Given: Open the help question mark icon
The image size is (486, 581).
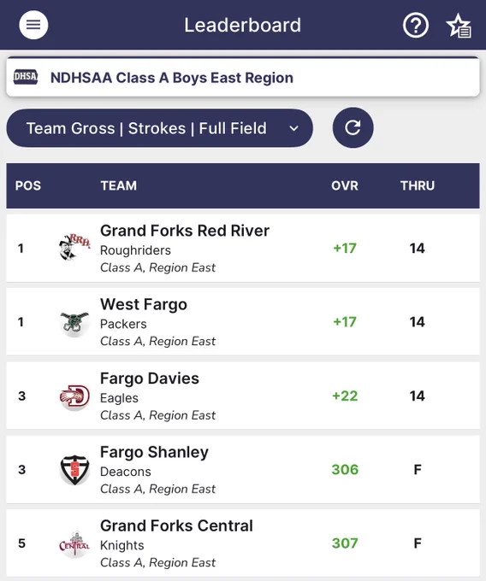Looking at the screenshot, I should click(x=416, y=26).
